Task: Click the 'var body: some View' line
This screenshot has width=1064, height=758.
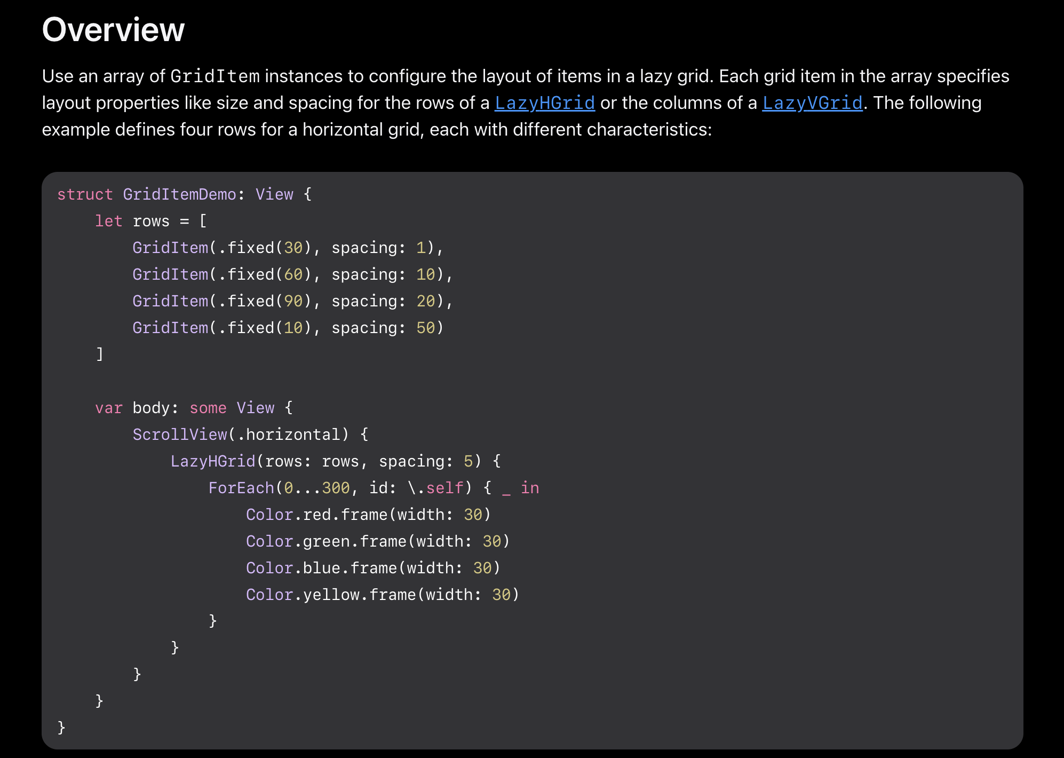Action: [194, 408]
